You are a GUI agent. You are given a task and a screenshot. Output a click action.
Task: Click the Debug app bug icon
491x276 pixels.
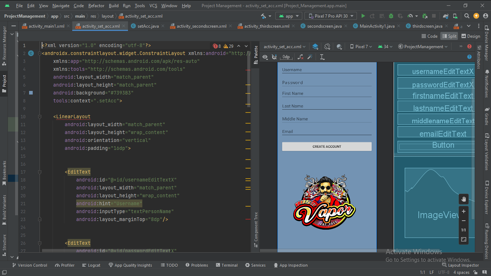391,16
